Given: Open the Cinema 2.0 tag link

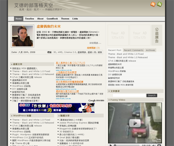Looking at the screenshot, I should (x=70, y=52).
